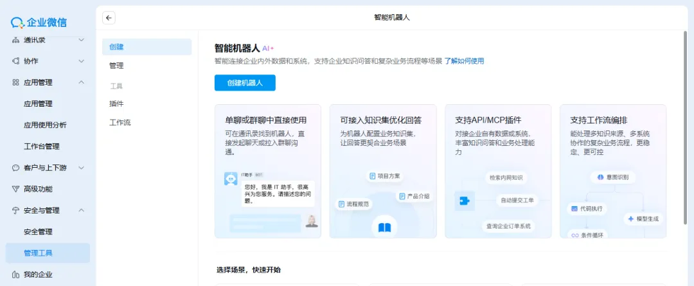Select the 创建 tab
The height and width of the screenshot is (286, 694).
(147, 47)
